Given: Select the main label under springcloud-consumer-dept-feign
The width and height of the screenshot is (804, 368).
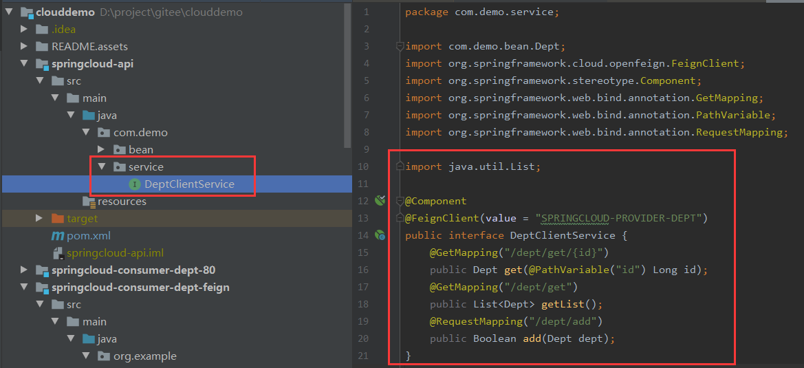Looking at the screenshot, I should [x=94, y=322].
